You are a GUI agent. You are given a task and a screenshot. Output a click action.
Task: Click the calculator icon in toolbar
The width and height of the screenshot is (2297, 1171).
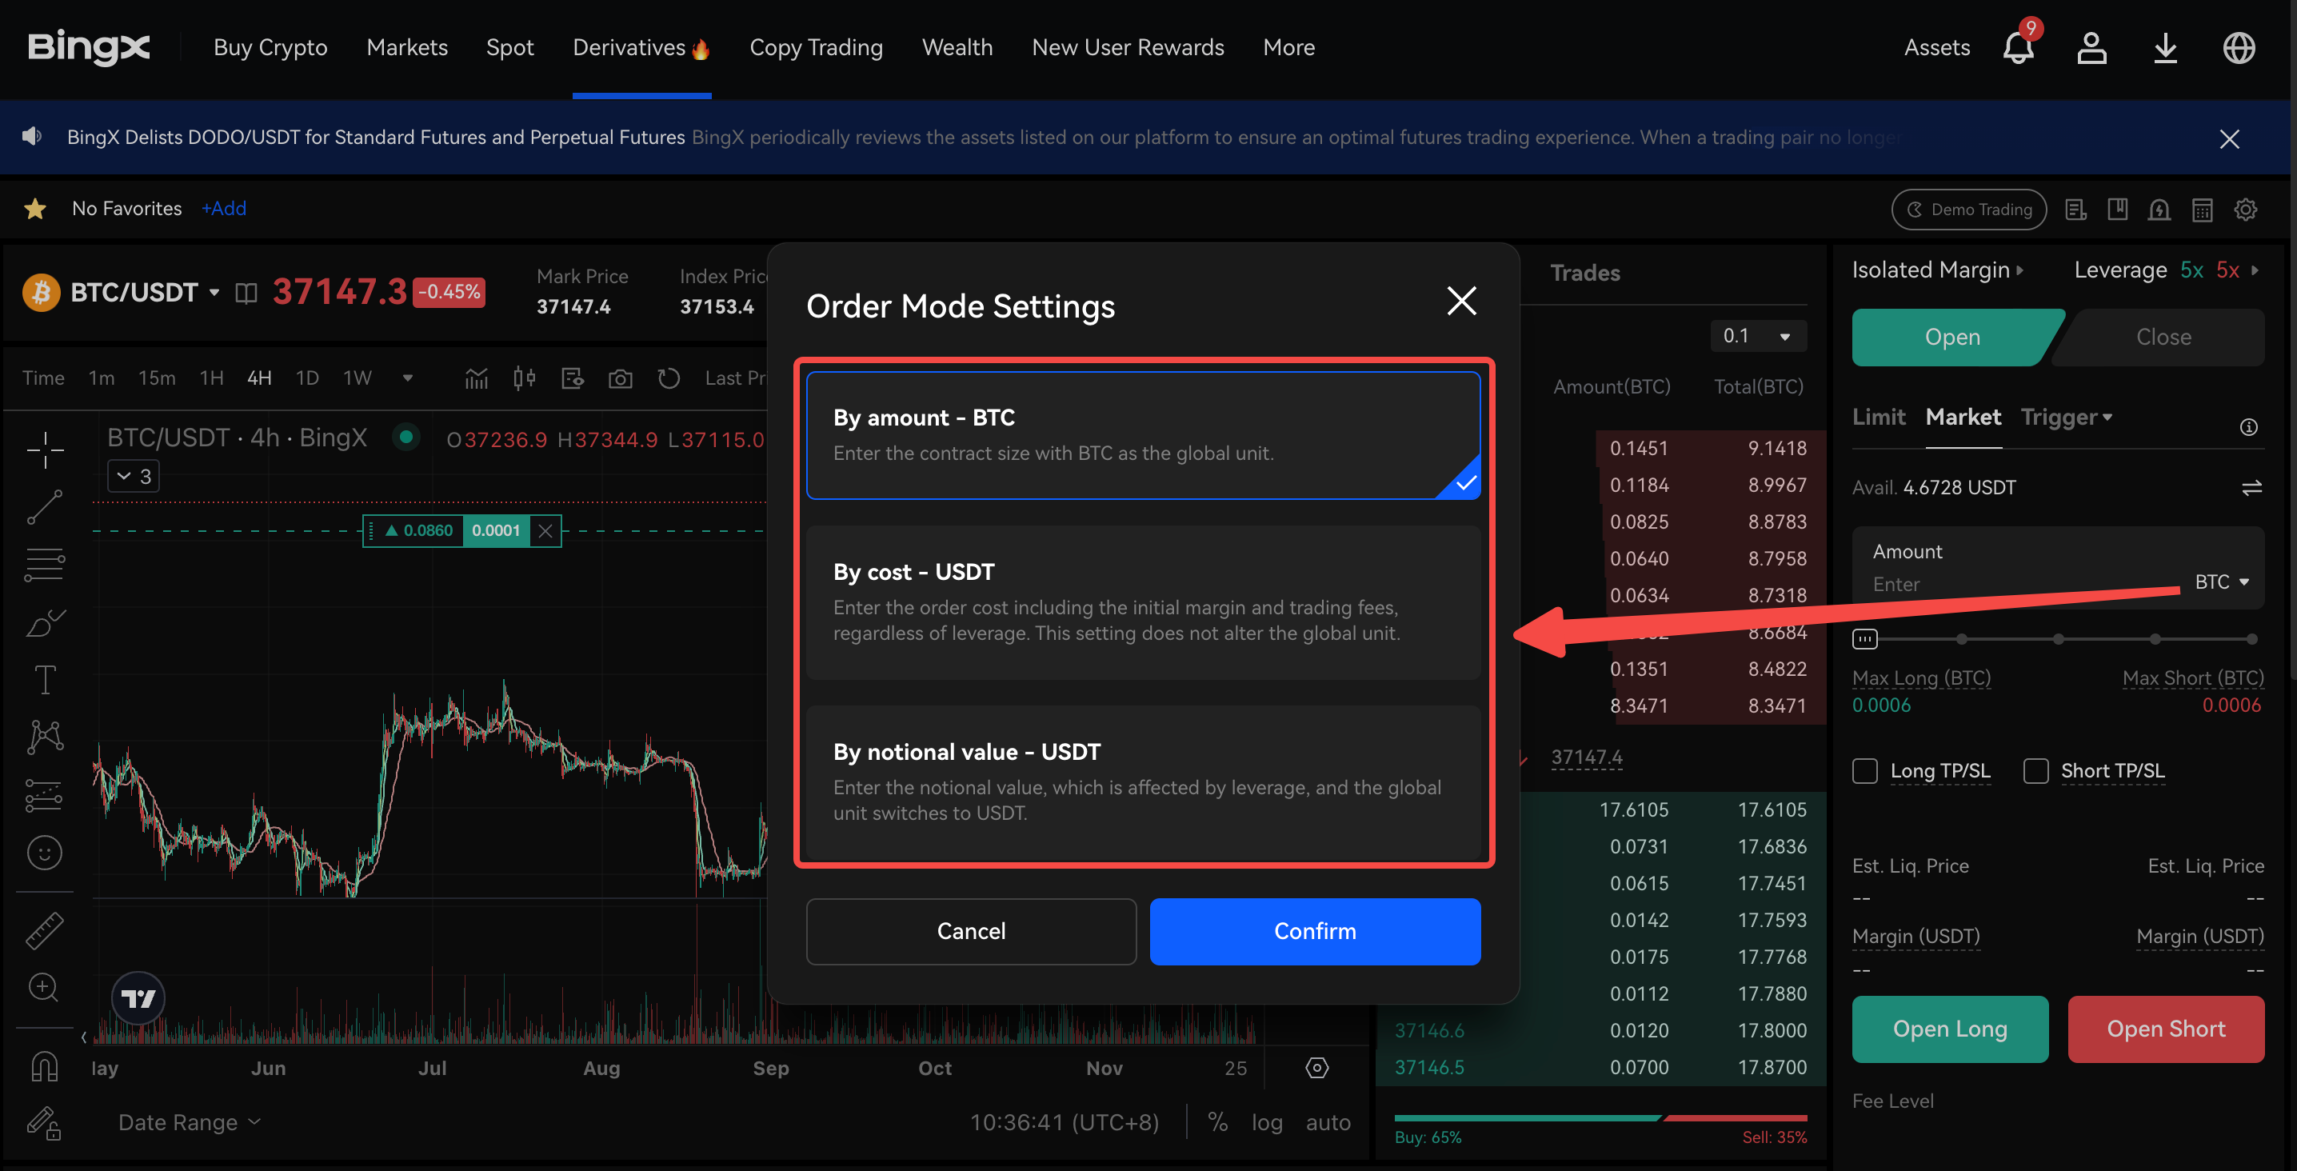pos(2202,210)
